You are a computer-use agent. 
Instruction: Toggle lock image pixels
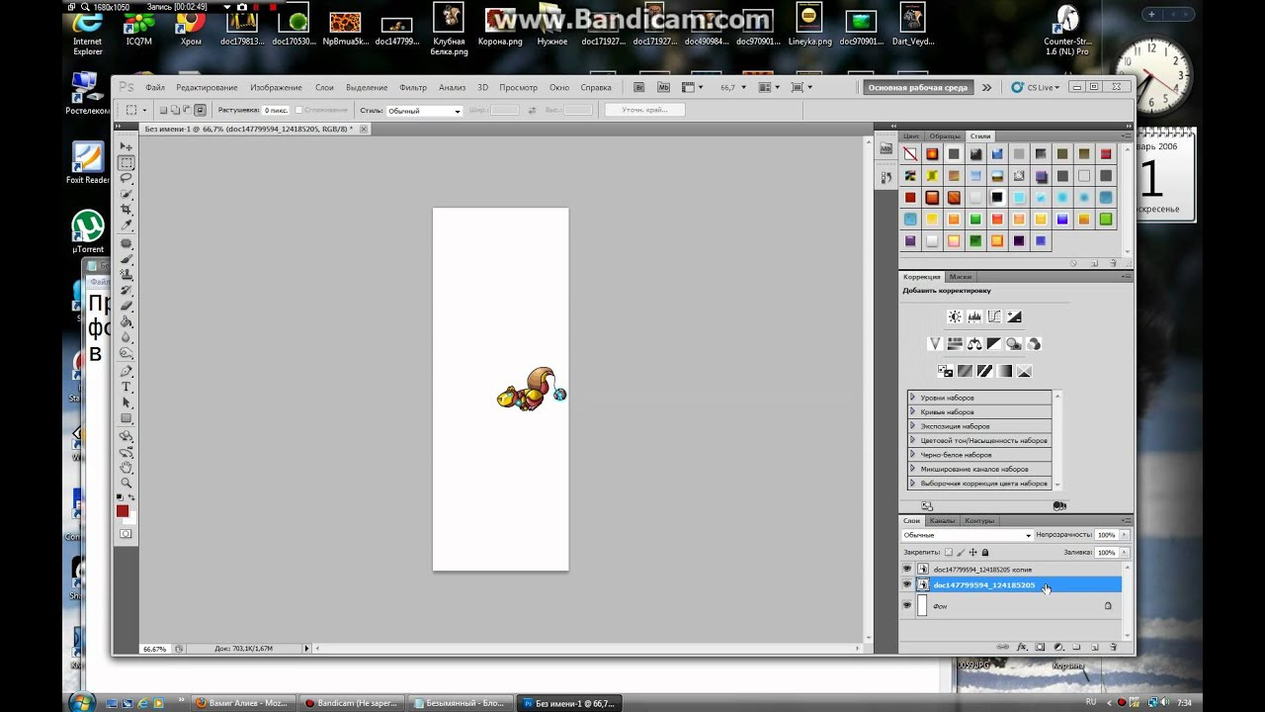pyautogui.click(x=961, y=553)
